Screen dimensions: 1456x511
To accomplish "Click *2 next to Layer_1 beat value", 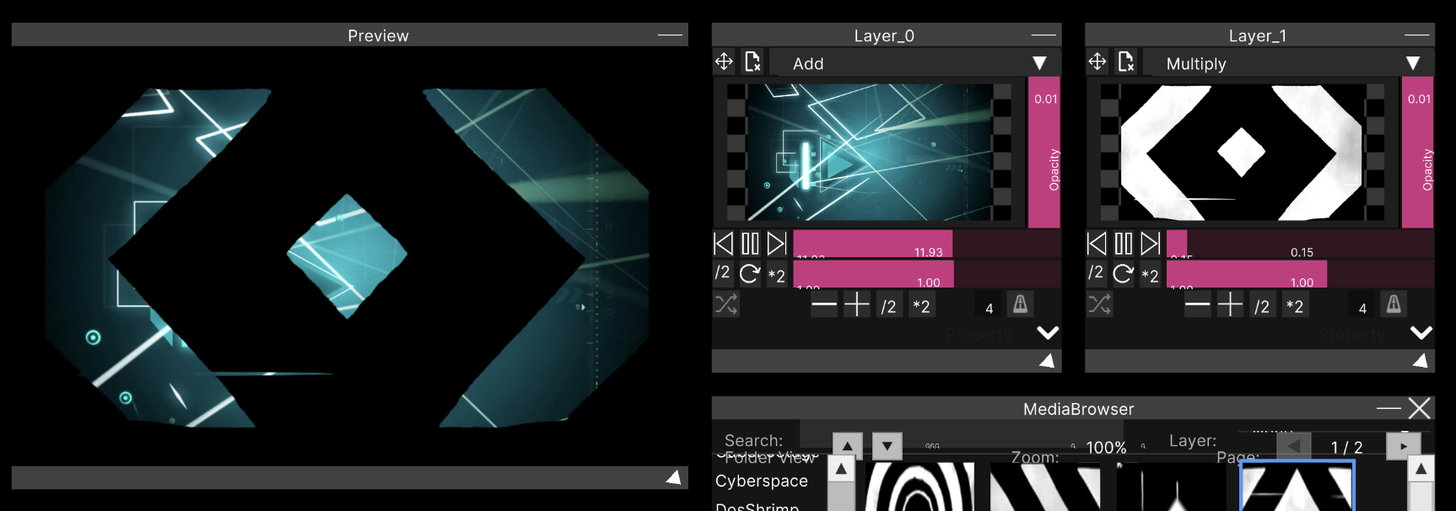I will 1295,306.
